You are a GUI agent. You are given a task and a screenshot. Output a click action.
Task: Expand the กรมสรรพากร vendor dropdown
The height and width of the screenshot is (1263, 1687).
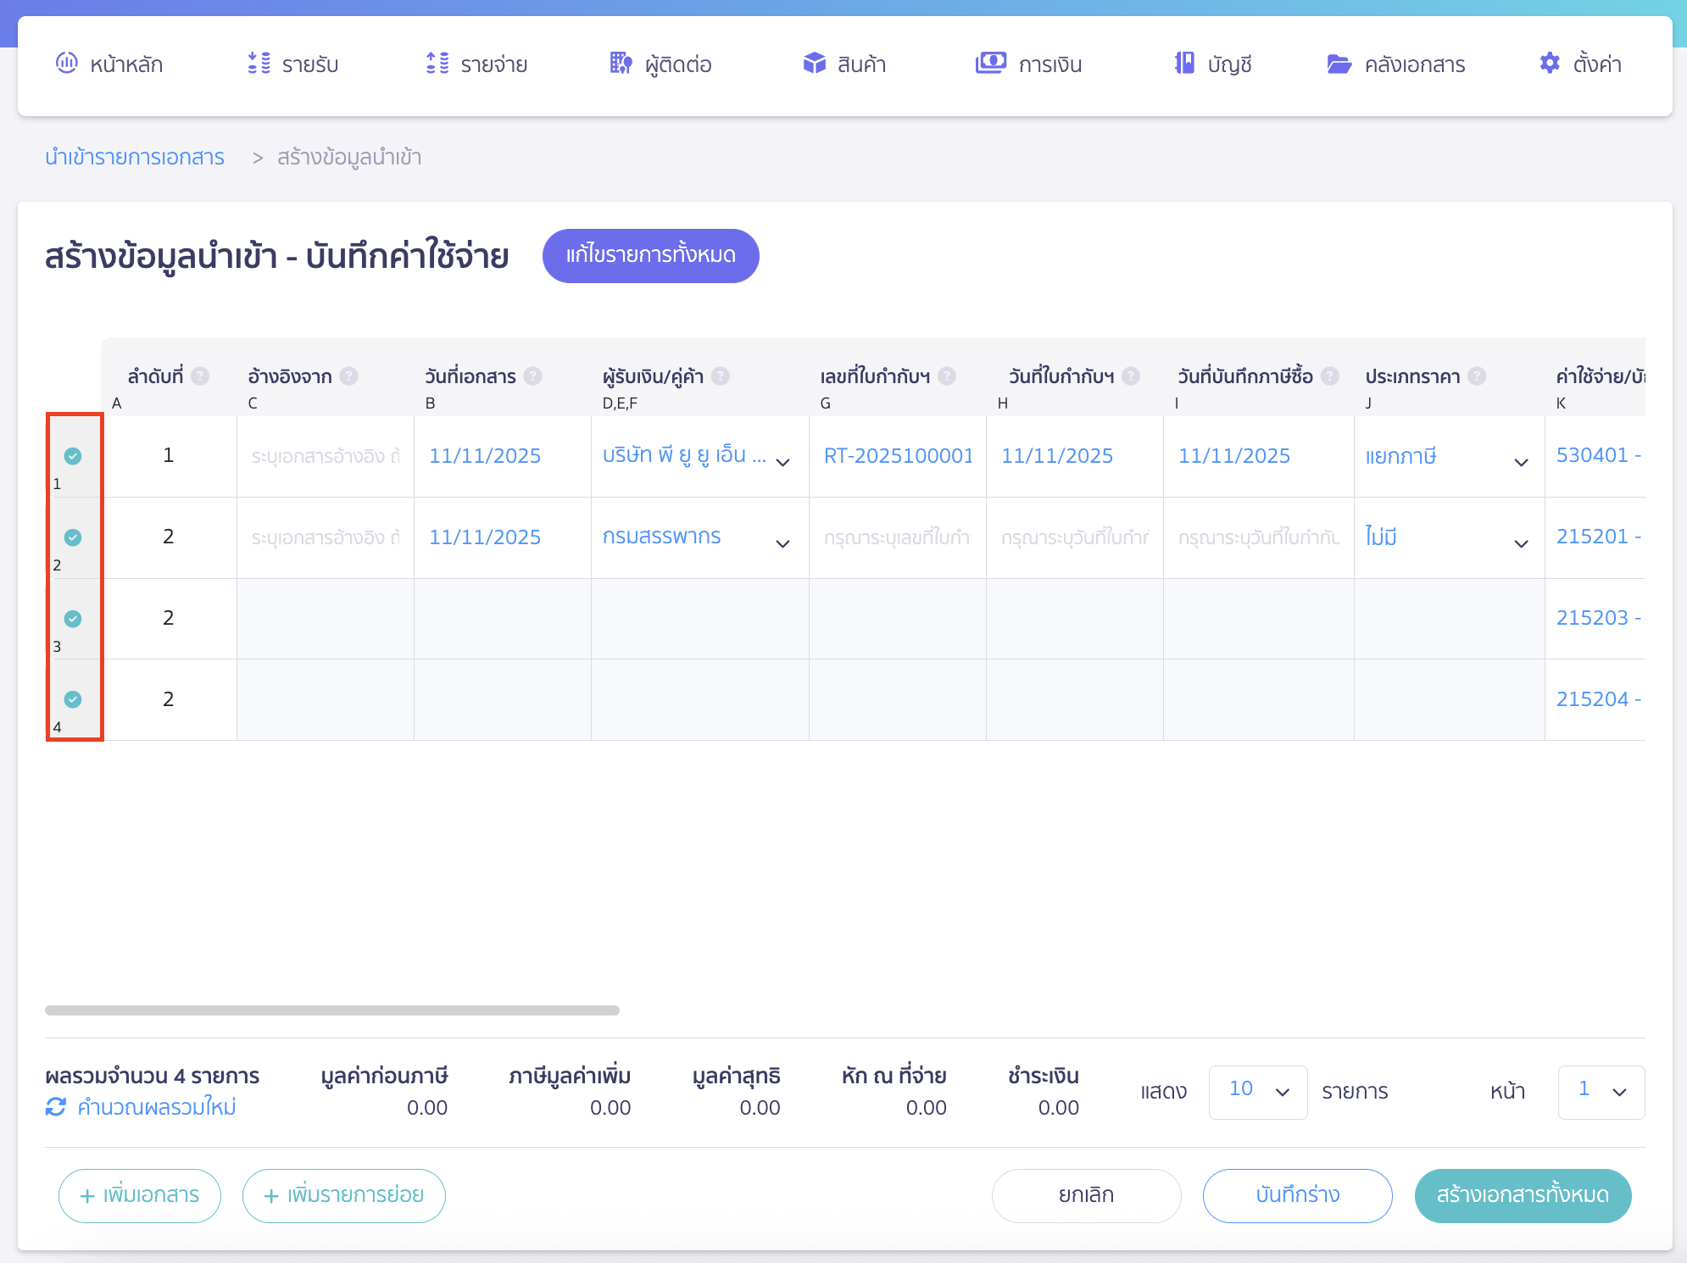click(x=783, y=542)
